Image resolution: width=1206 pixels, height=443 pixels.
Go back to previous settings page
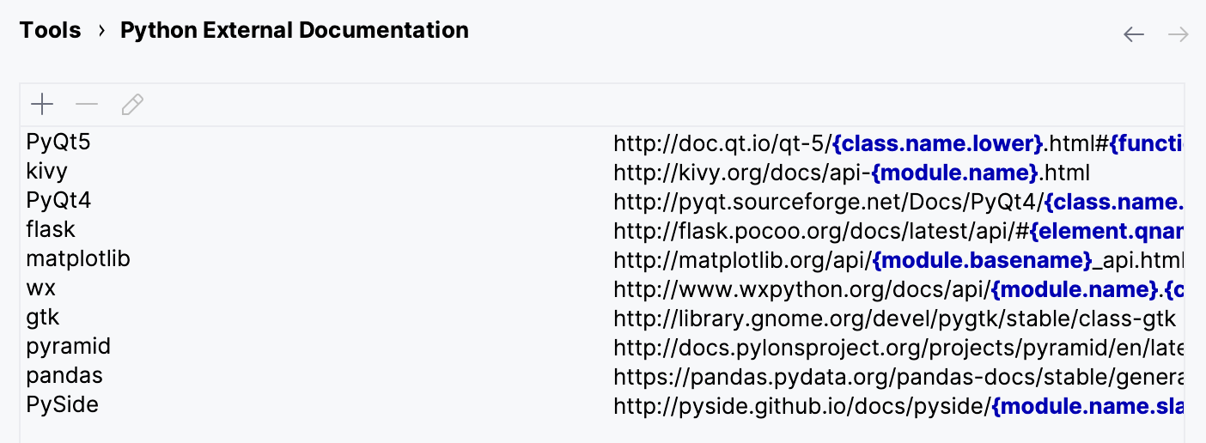tap(1134, 34)
